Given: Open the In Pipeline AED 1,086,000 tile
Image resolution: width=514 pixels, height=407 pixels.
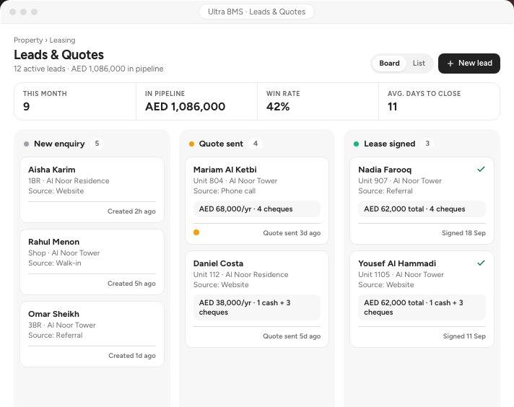Looking at the screenshot, I should (x=196, y=101).
